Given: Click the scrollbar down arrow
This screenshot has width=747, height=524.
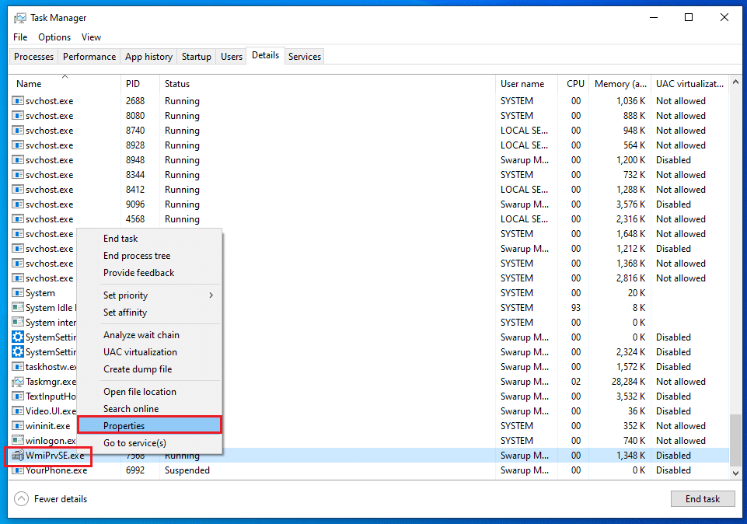Looking at the screenshot, I should point(735,473).
